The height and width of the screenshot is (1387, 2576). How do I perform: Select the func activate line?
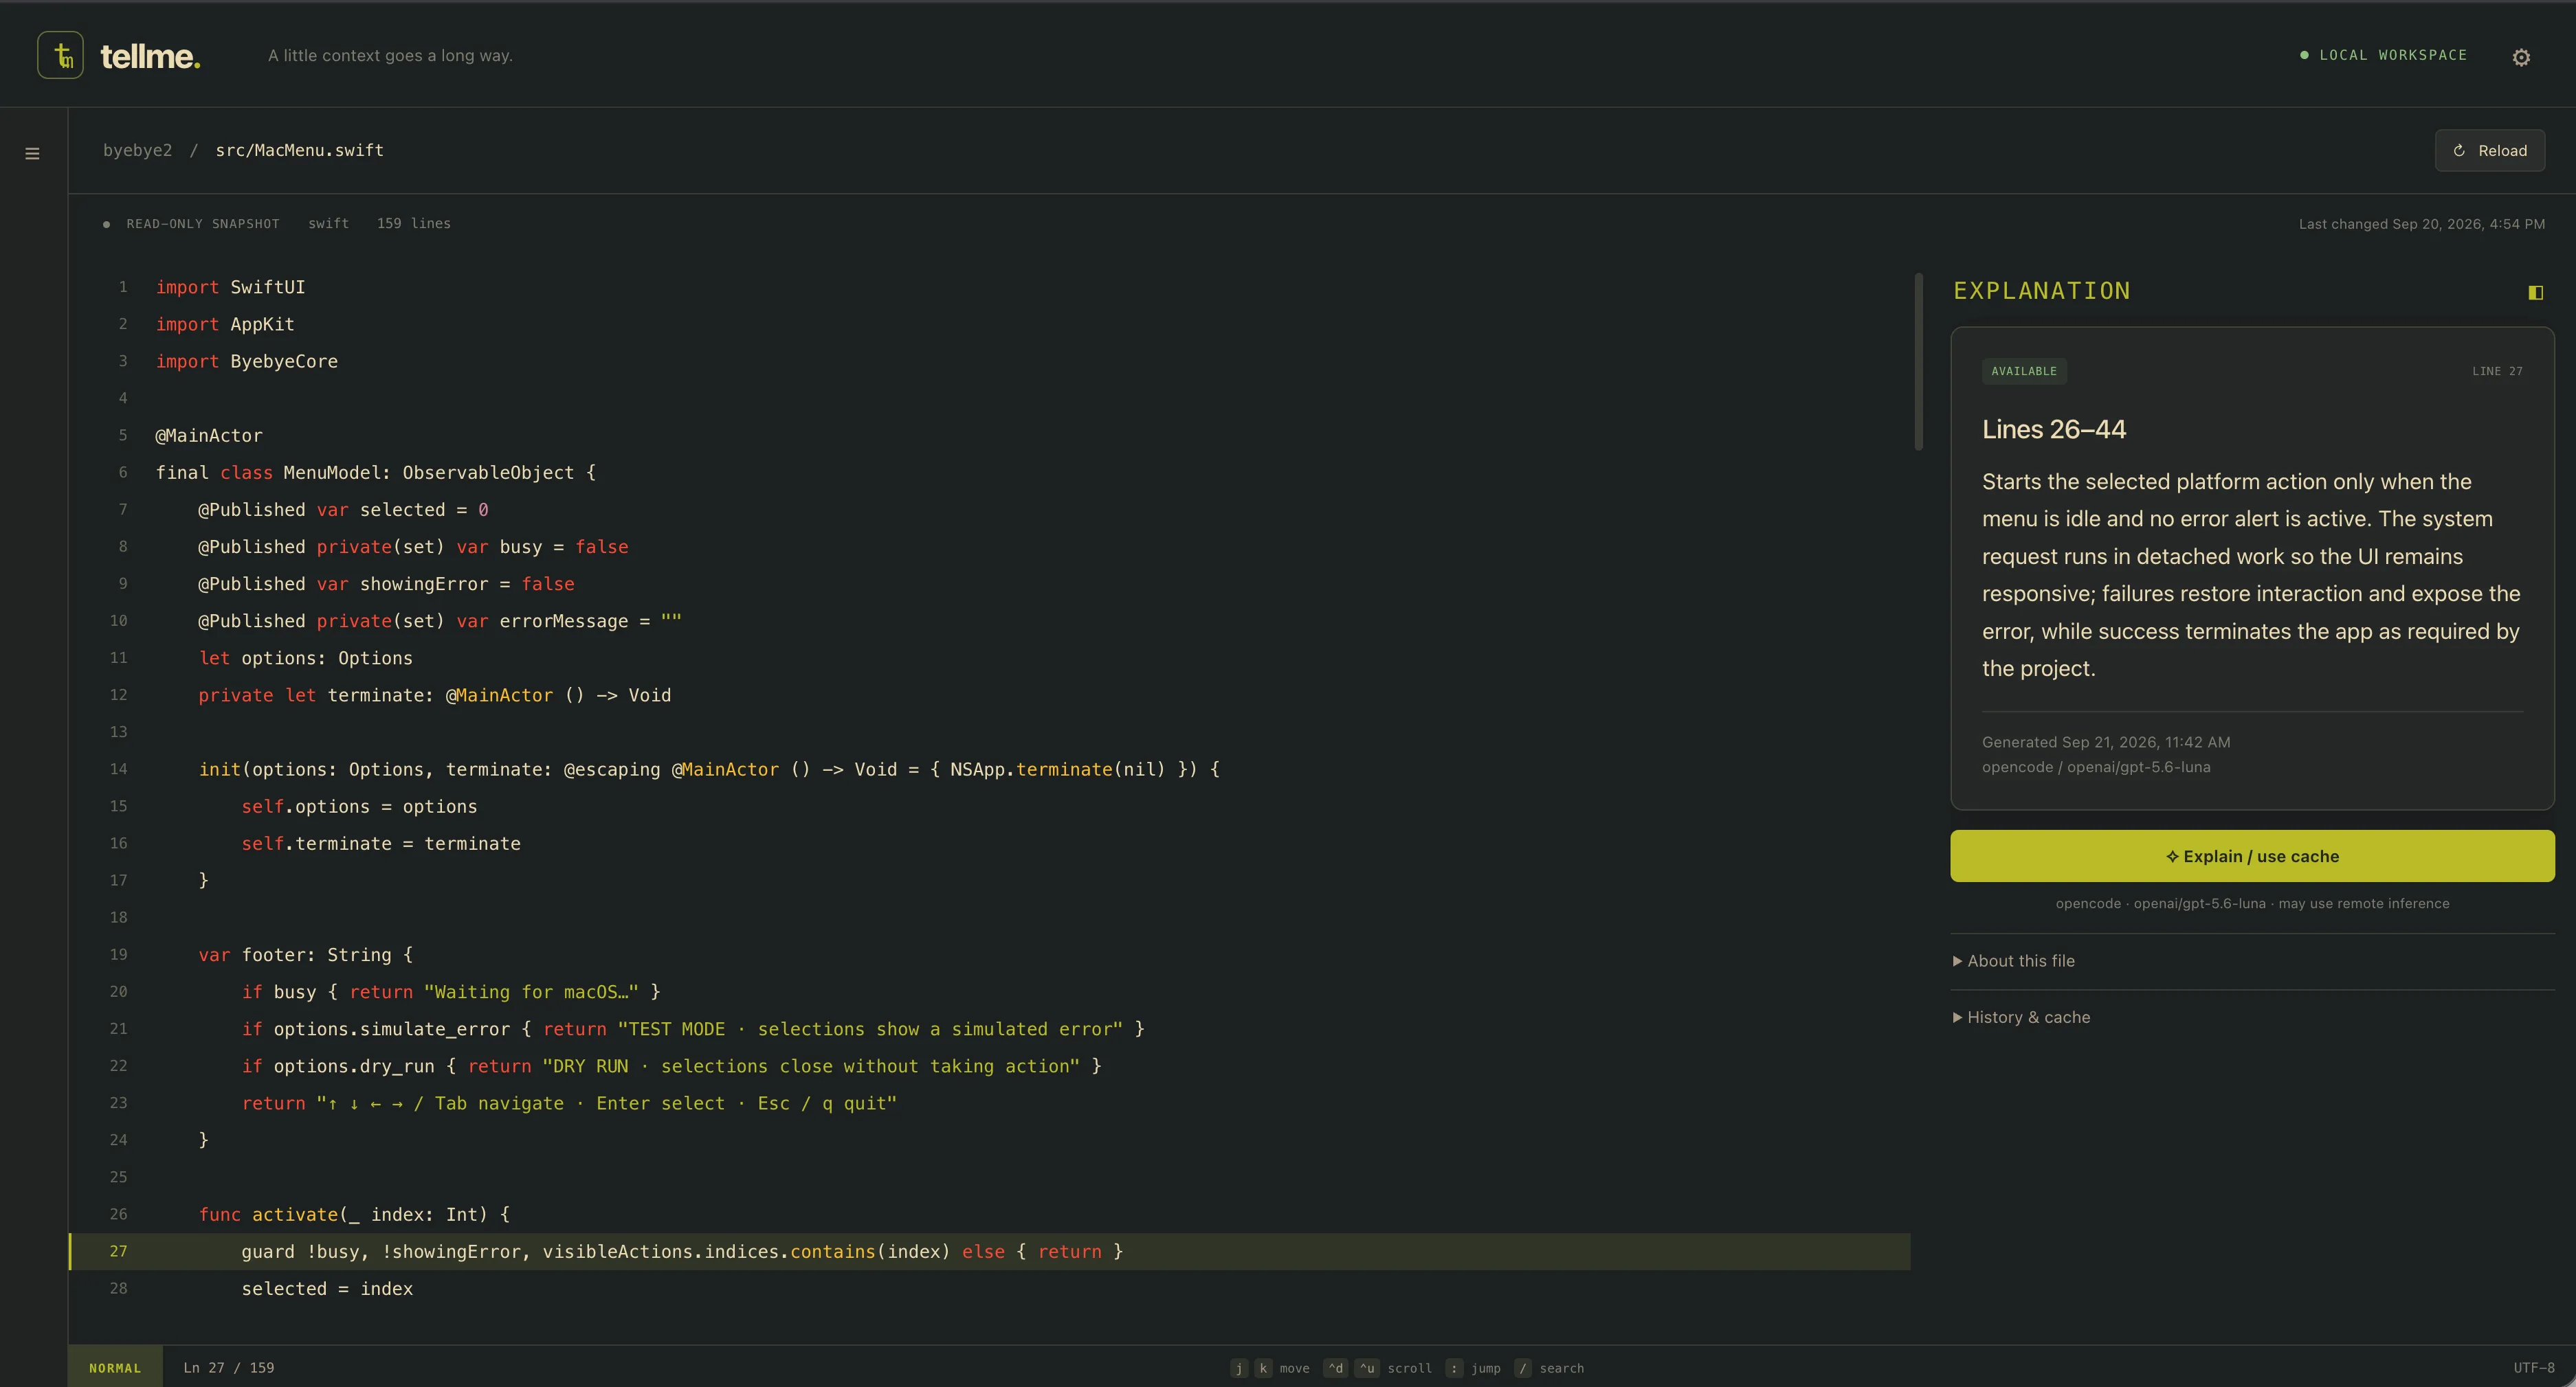click(x=990, y=1215)
